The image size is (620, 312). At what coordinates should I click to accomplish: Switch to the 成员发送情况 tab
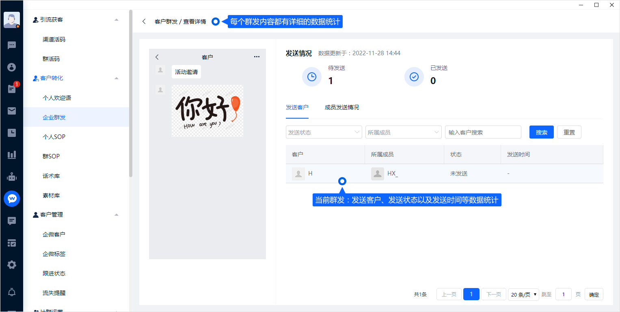pyautogui.click(x=341, y=107)
